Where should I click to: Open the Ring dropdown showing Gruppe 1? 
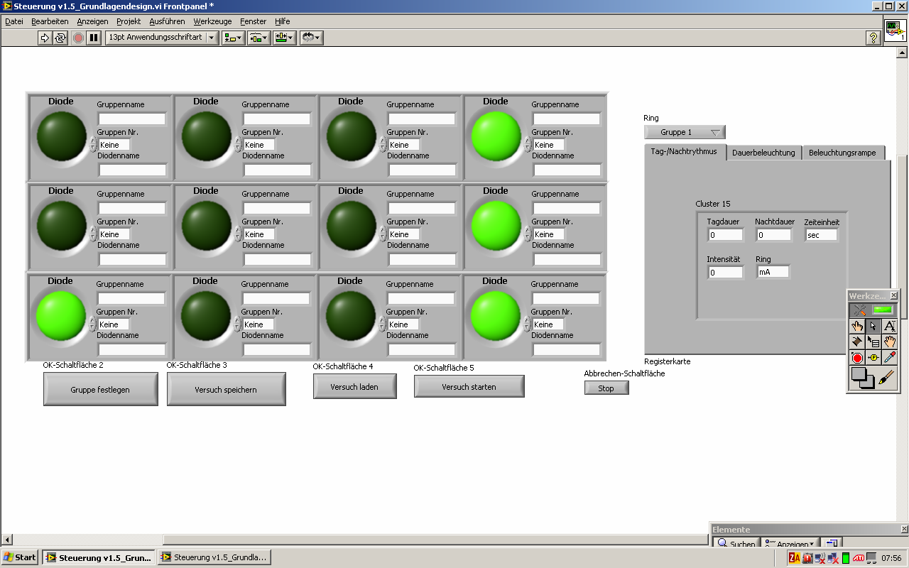coord(685,132)
